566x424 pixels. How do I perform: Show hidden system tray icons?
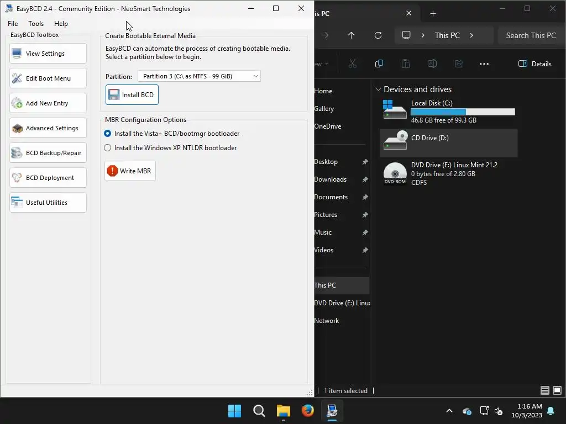pyautogui.click(x=449, y=411)
